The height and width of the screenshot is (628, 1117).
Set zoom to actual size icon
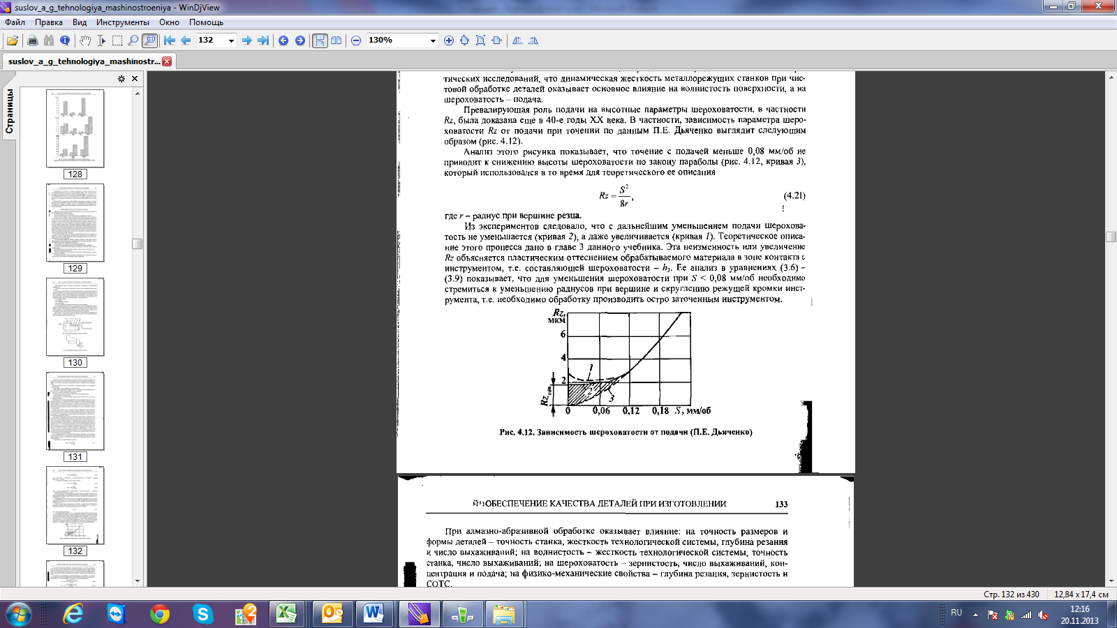pos(465,40)
